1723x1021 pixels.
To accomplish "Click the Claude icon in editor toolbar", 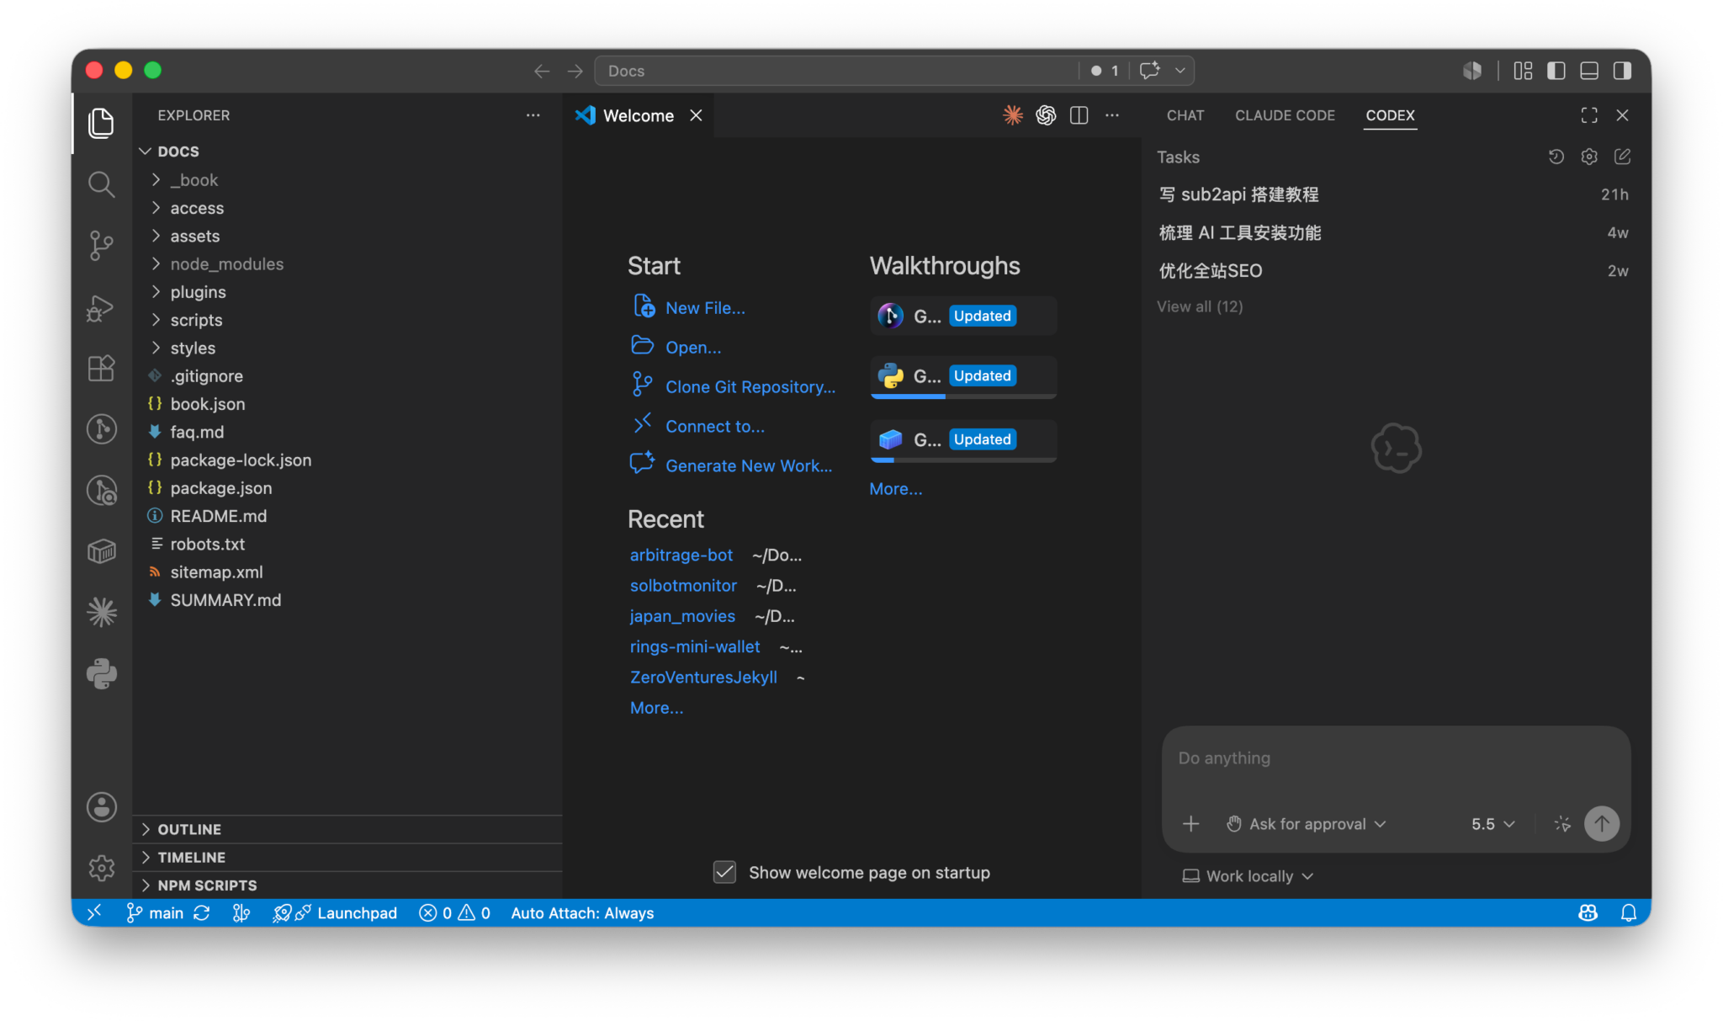I will click(1013, 115).
